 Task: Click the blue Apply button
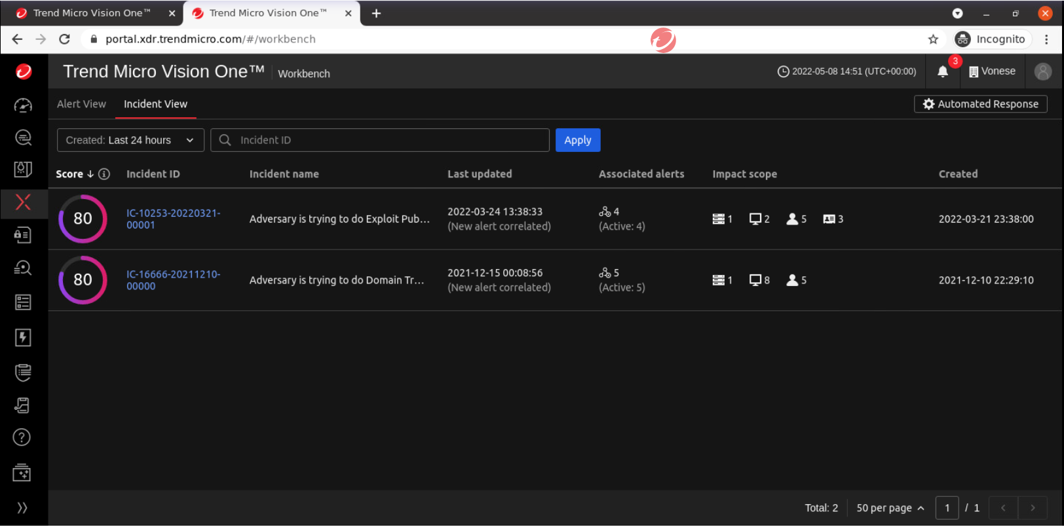coord(577,140)
